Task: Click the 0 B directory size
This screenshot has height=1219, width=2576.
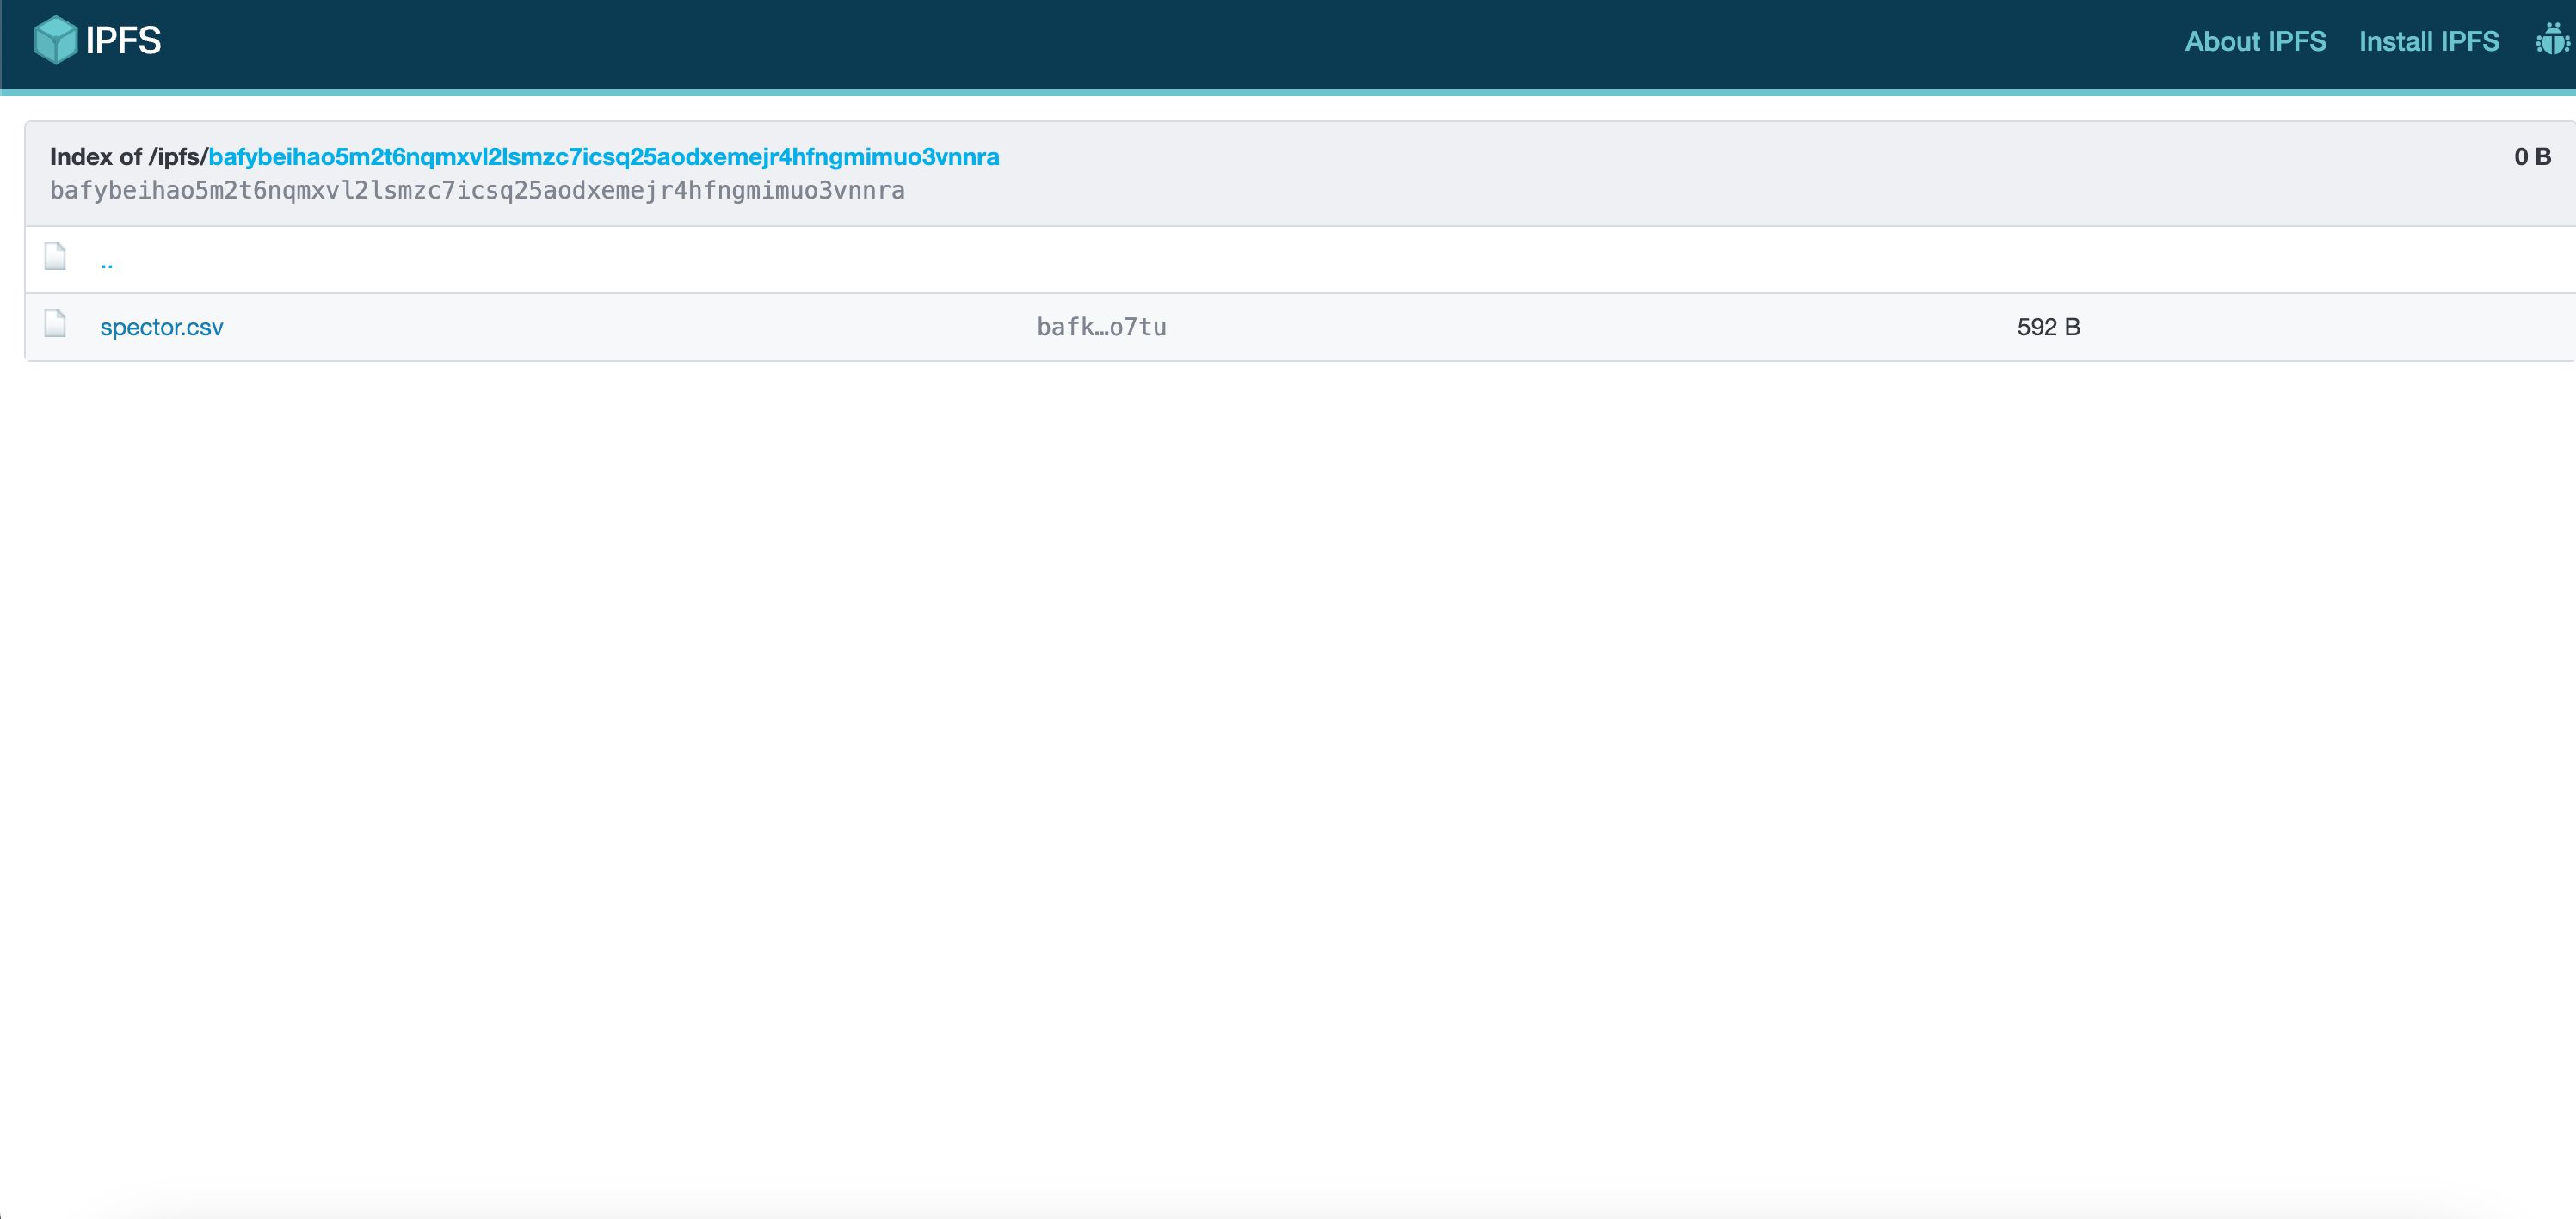Action: [x=2532, y=156]
